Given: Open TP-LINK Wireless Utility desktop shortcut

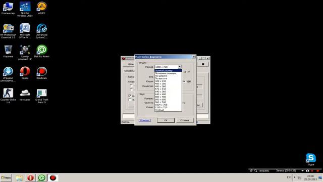Looking at the screenshot, I should click(x=25, y=9).
